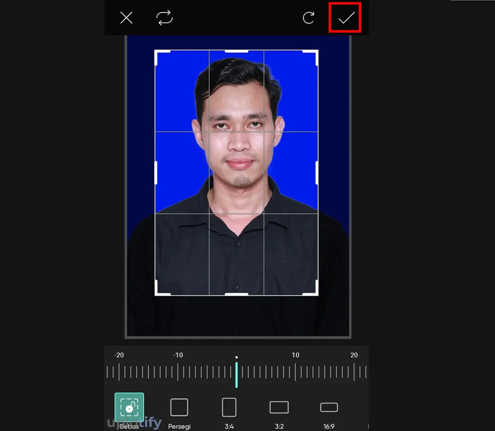Image resolution: width=495 pixels, height=431 pixels.
Task: Click the top edge crop handle
Action: (x=236, y=51)
